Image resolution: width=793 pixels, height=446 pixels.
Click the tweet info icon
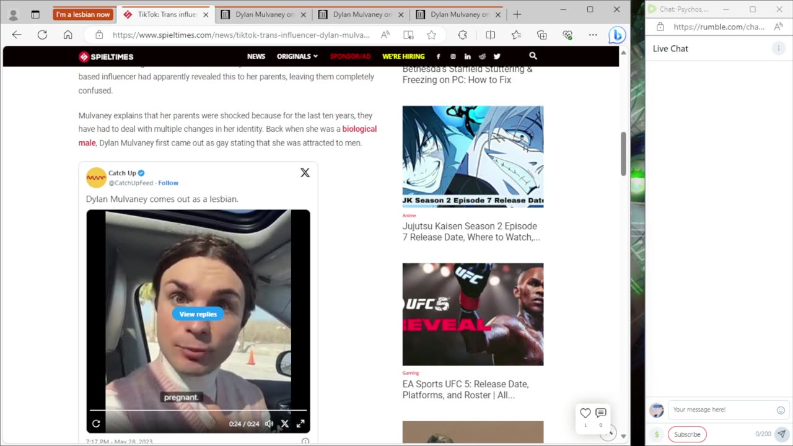305,442
